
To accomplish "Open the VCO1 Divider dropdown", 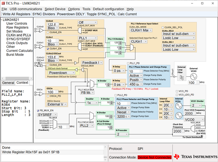I will pyautogui.click(x=196, y=105).
